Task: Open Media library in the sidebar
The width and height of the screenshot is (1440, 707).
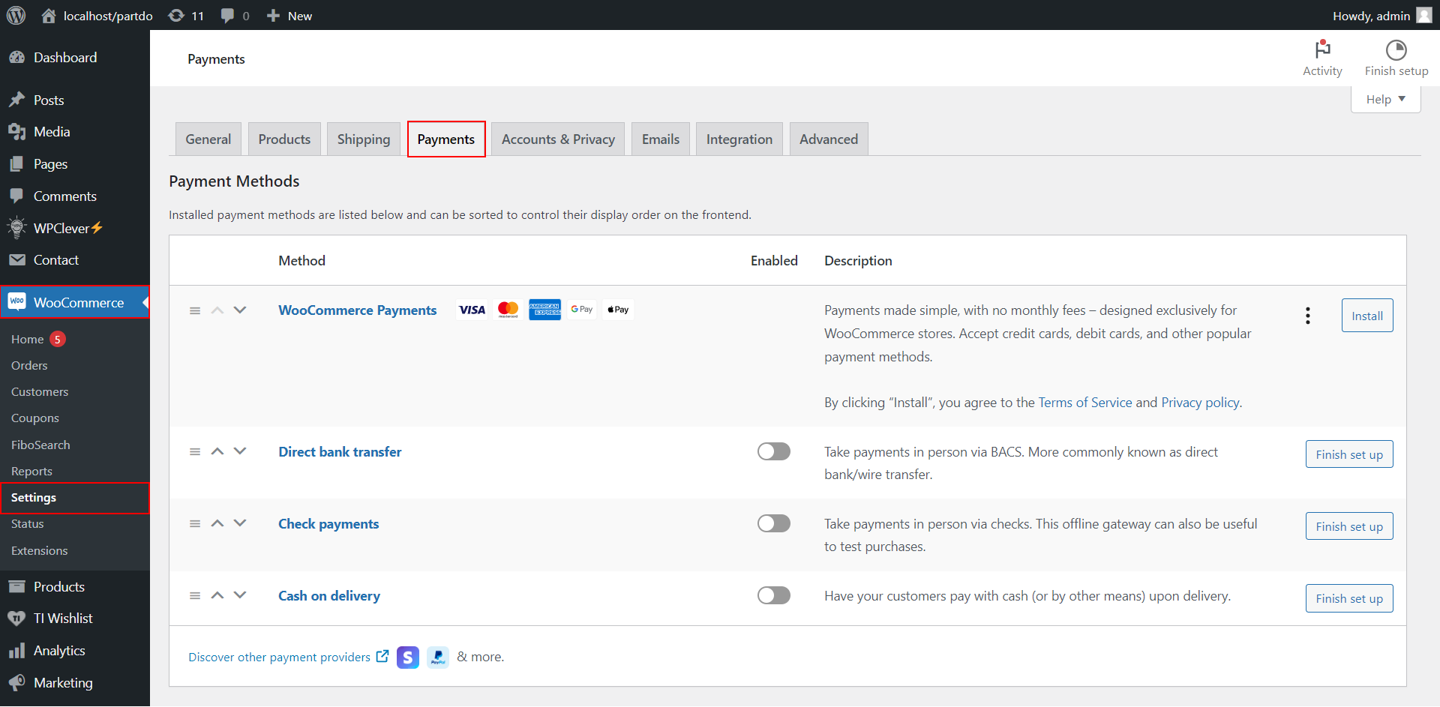Action: tap(75, 132)
